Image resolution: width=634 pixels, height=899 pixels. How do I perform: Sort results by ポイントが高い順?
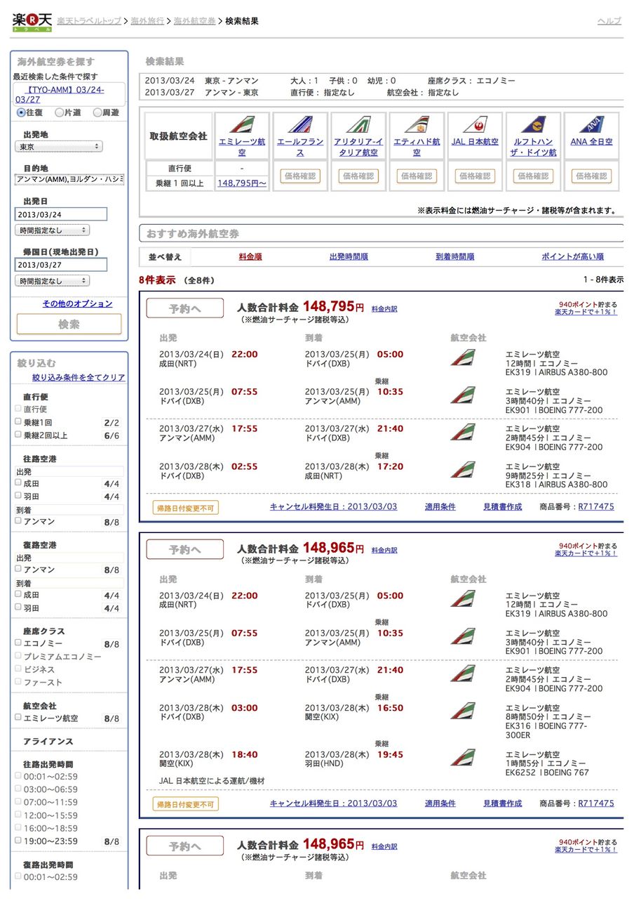(572, 256)
